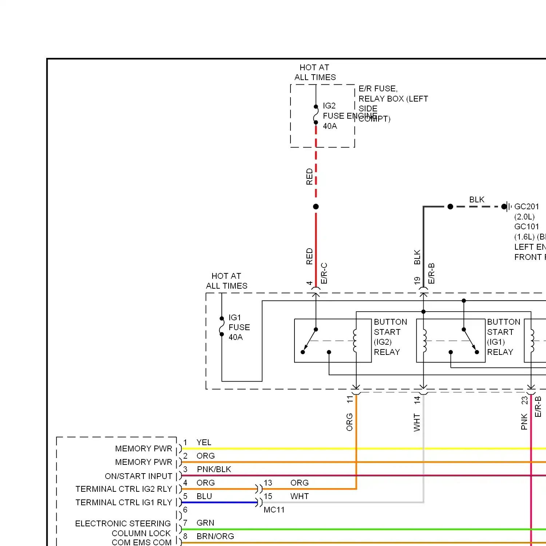Select the E/R-B label beside pin 23
Screen dimensions: 546x546
tap(538, 407)
